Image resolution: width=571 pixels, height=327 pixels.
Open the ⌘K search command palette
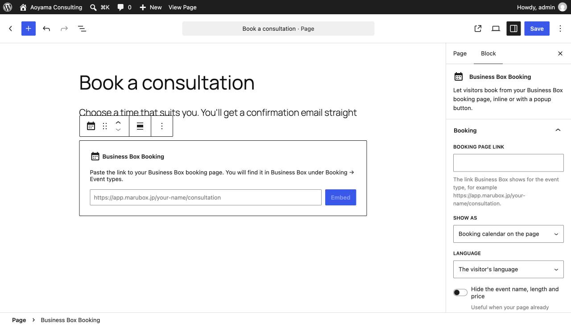point(99,7)
